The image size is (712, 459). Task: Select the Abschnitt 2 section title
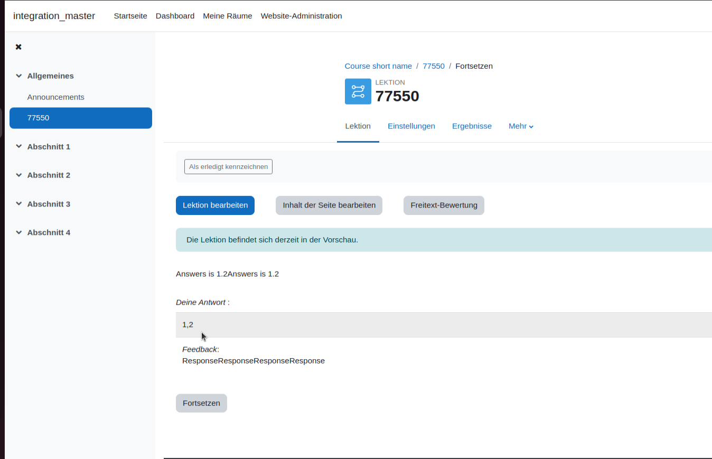[49, 175]
